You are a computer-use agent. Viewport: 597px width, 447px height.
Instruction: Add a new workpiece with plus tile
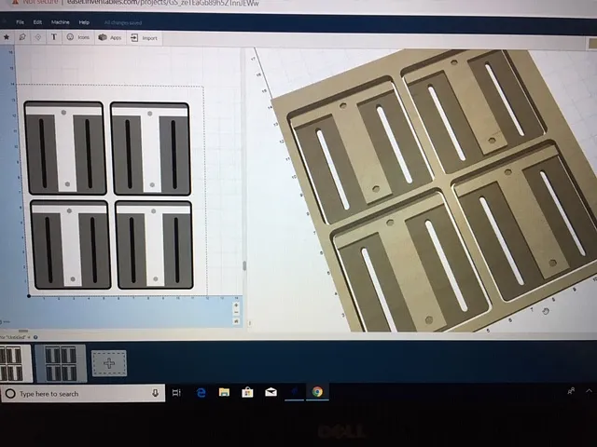pyautogui.click(x=109, y=363)
